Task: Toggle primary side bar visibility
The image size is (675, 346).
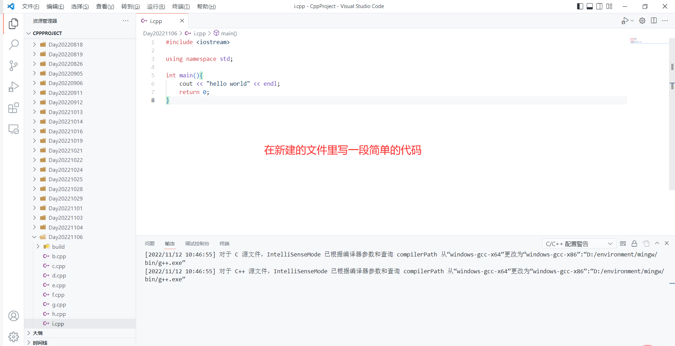Action: (580, 6)
